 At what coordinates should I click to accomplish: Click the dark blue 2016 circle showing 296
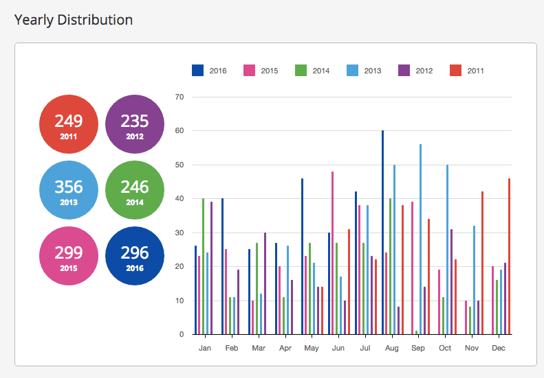135,255
